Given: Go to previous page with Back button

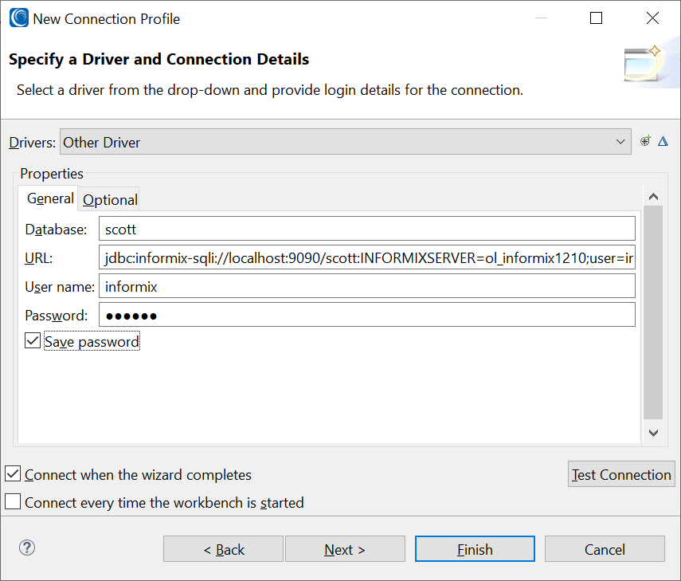Looking at the screenshot, I should point(223,549).
